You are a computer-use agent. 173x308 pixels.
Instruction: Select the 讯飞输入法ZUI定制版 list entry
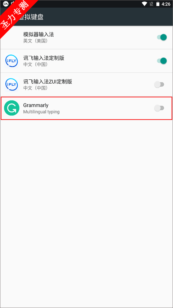[x=86, y=84]
